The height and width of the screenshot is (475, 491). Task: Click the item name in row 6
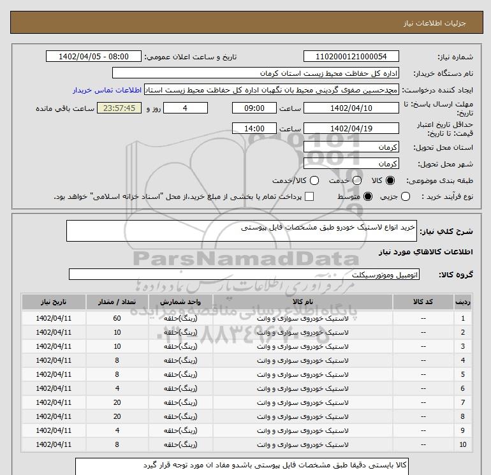302,388
